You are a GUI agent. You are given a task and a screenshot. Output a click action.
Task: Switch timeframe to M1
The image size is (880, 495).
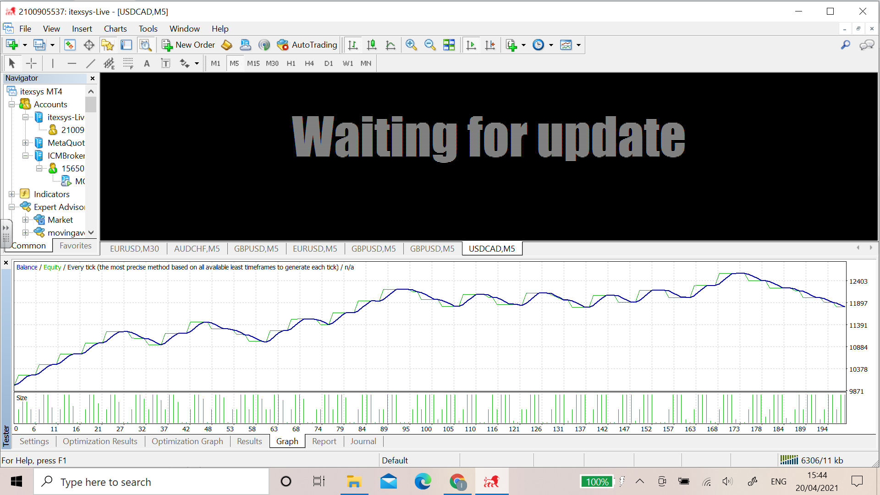click(x=215, y=63)
